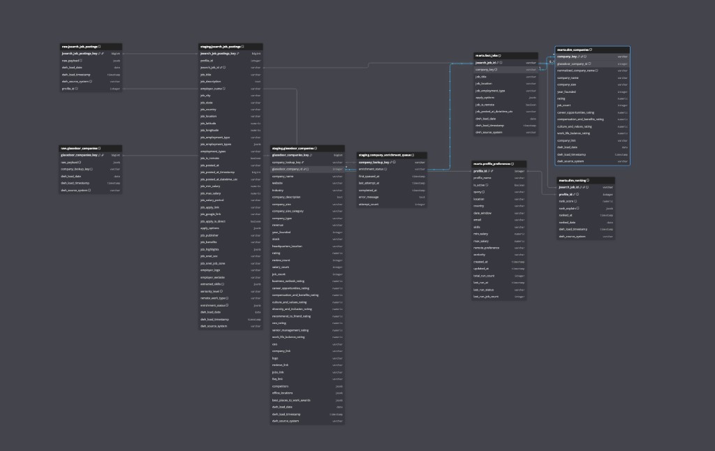Click the note icon beside raw_payload in raw.jsearch_job_postings

tap(80, 60)
